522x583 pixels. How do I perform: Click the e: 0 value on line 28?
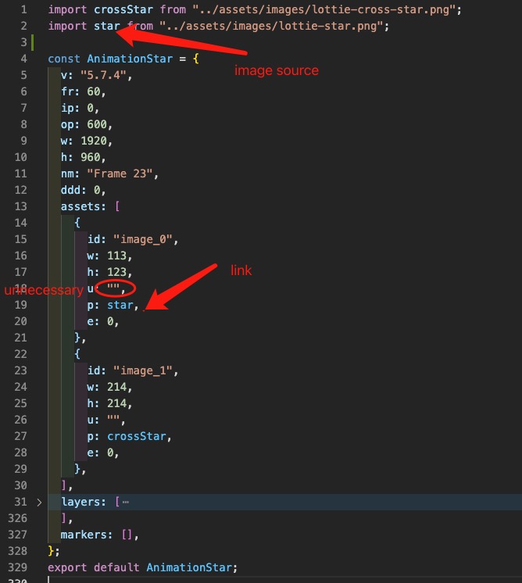tap(110, 452)
